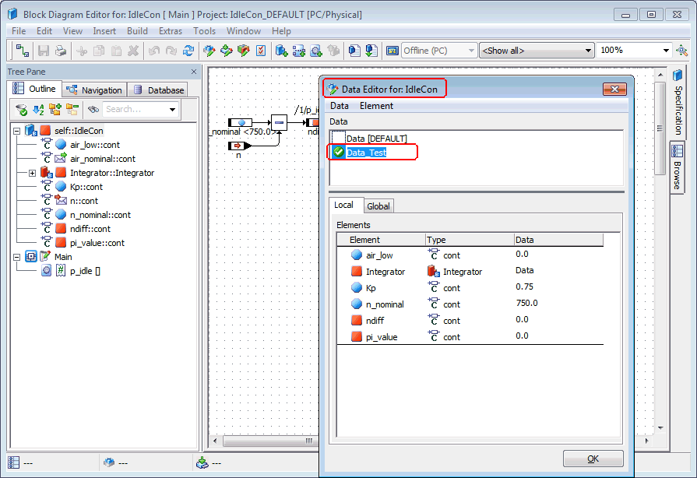
Task: Open the Insert menu
Action: [x=104, y=31]
